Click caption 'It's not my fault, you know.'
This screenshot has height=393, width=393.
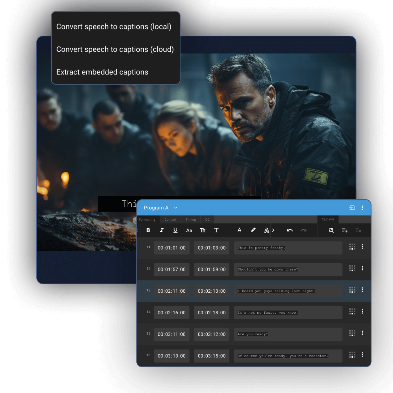268,313
